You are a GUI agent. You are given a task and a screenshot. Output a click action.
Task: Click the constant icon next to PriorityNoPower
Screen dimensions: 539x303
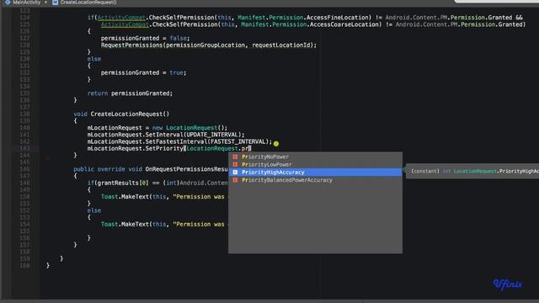[x=235, y=157]
